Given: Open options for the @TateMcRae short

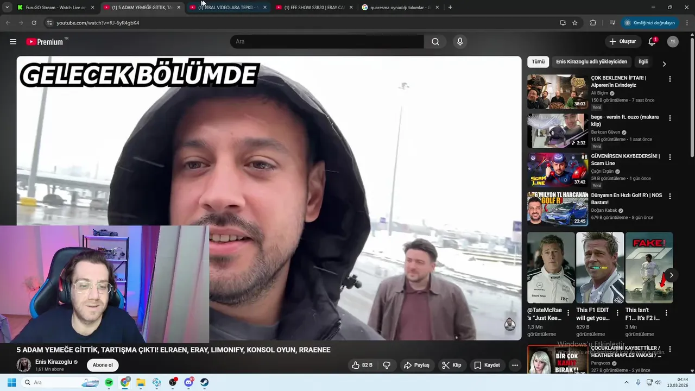Looking at the screenshot, I should 568,313.
